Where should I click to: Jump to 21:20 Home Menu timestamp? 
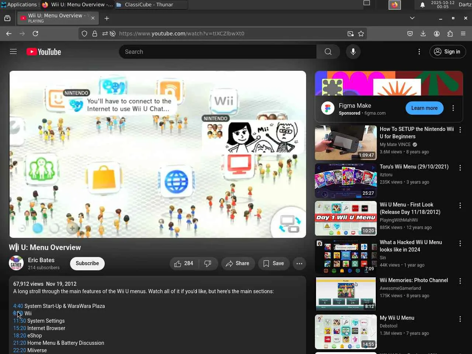coord(20,343)
